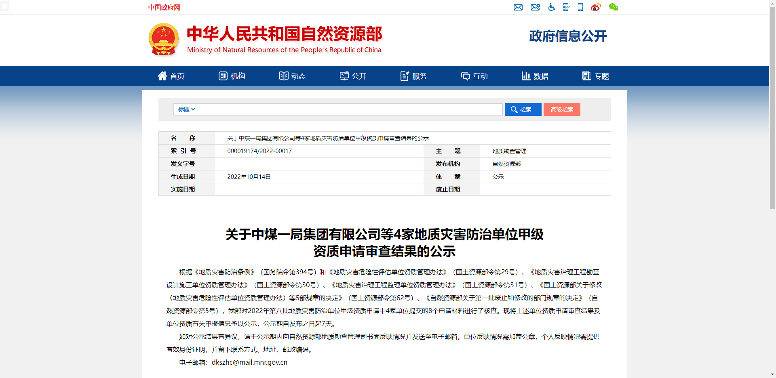This screenshot has height=378, width=776.
Task: Open the APP download icon
Action: (566, 7)
